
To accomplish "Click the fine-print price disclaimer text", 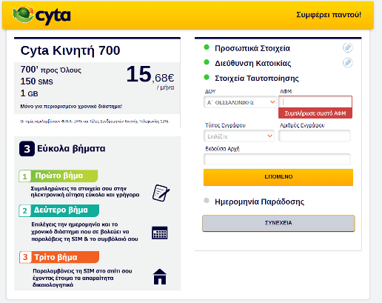I will (x=95, y=121).
